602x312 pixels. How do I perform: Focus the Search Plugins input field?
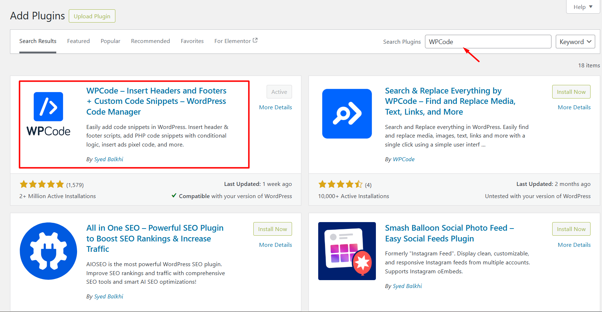click(x=488, y=42)
